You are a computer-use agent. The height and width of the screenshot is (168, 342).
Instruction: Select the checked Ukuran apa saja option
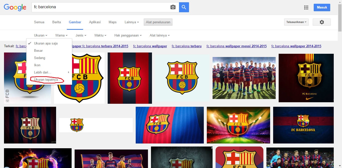tap(49, 43)
